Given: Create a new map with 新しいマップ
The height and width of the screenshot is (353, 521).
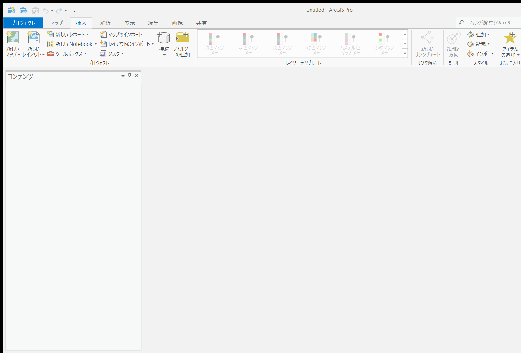Looking at the screenshot, I should pyautogui.click(x=13, y=43).
